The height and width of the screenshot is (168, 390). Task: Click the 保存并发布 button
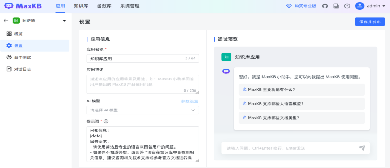click(370, 22)
